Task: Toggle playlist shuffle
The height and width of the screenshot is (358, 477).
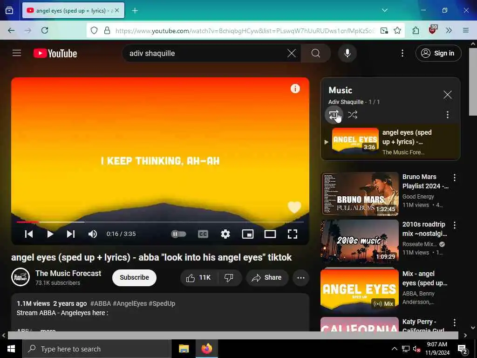Action: [x=352, y=115]
